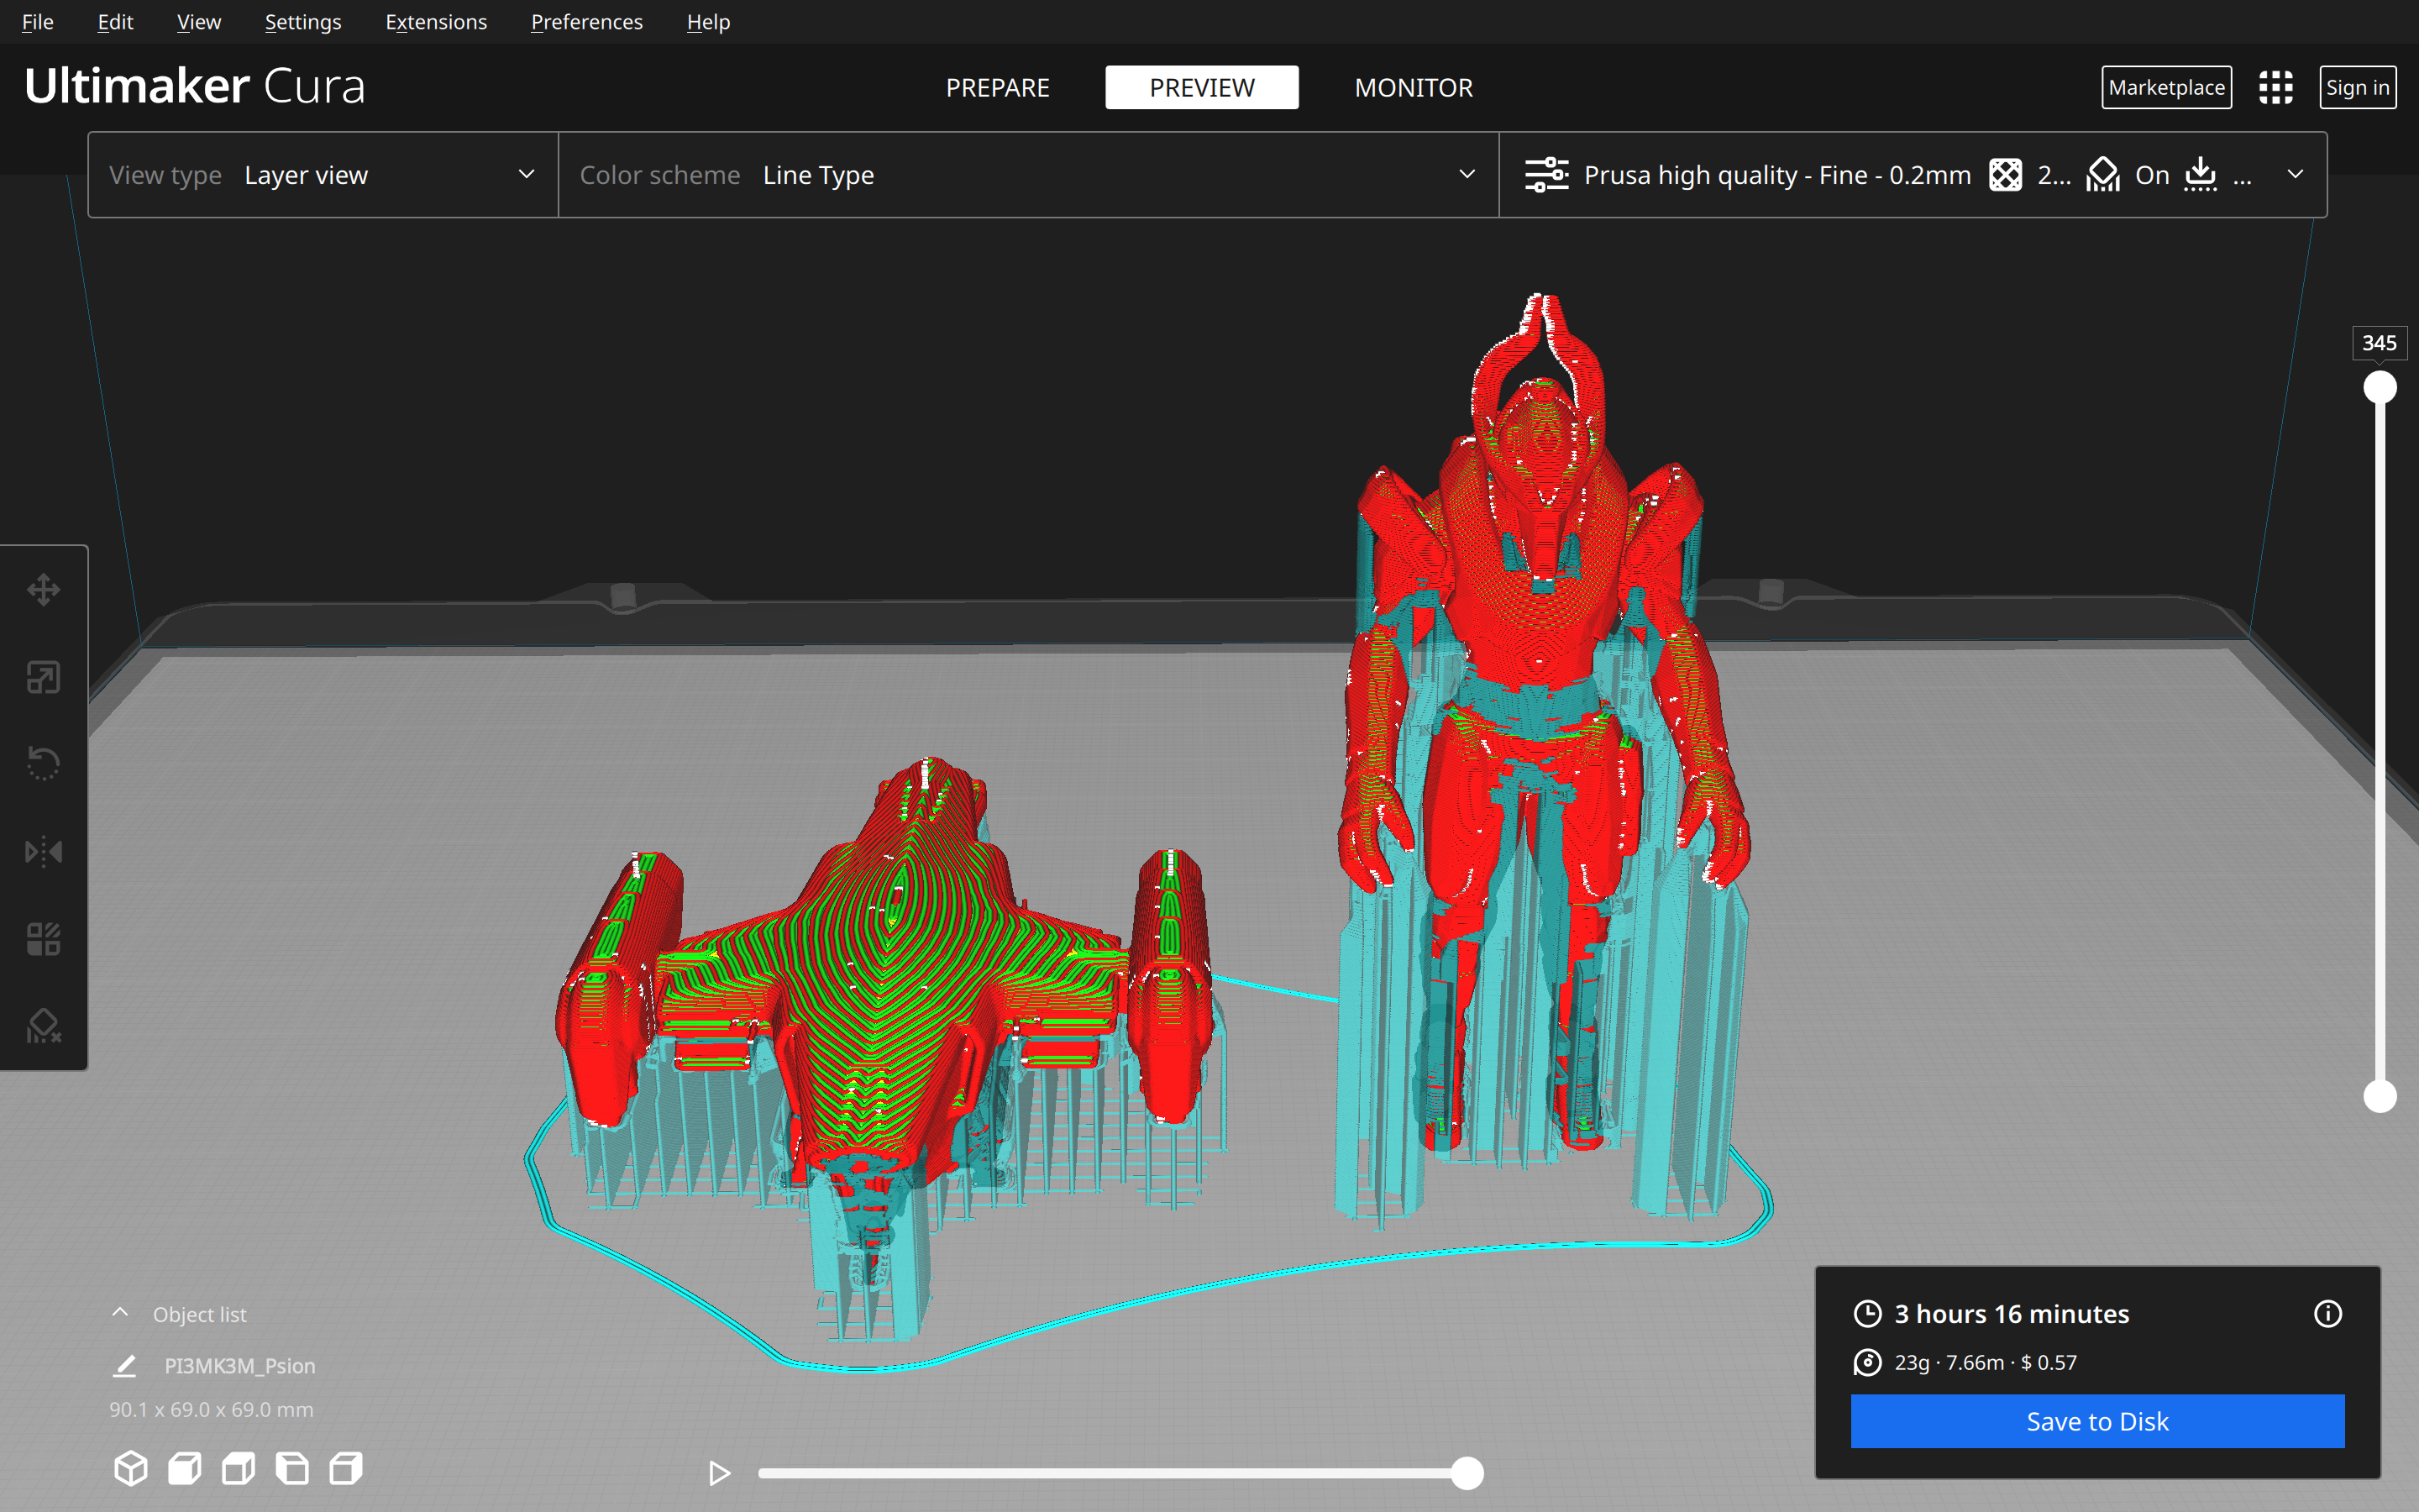Click the lower layer slider handle
Image resolution: width=2419 pixels, height=1512 pixels.
tap(2379, 1096)
